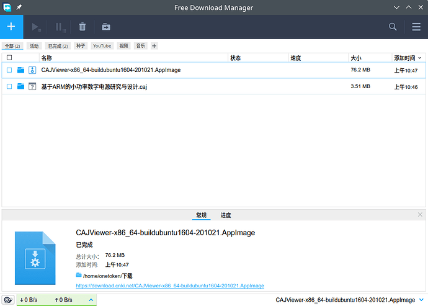Open the search downloads magnifier
The height and width of the screenshot is (306, 428).
(x=393, y=27)
